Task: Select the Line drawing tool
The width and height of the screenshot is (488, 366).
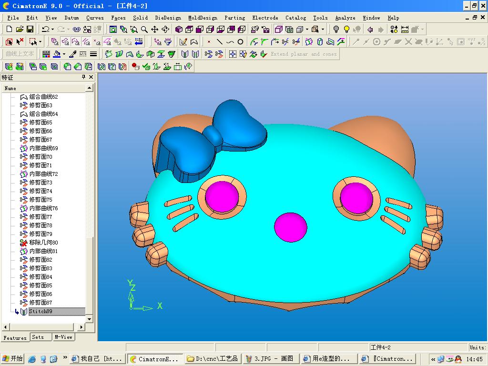Action: point(220,42)
